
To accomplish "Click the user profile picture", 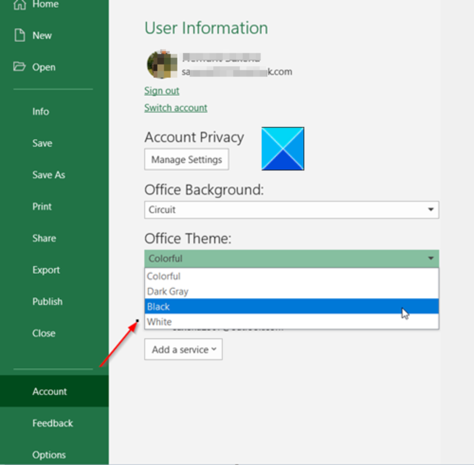I will point(162,64).
